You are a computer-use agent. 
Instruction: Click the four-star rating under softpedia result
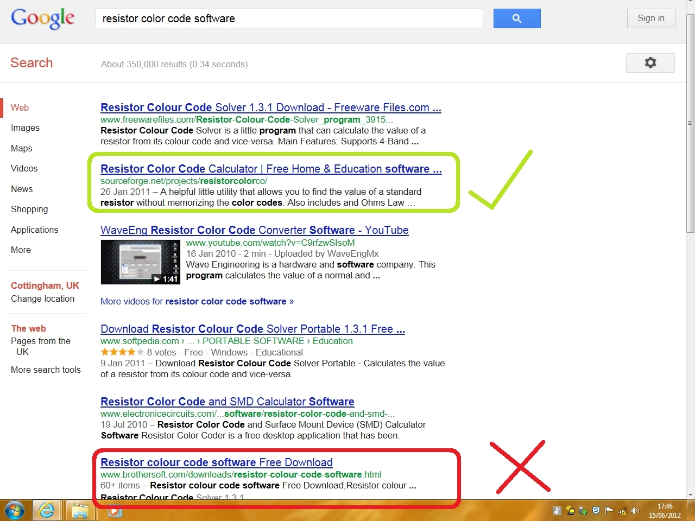[122, 352]
